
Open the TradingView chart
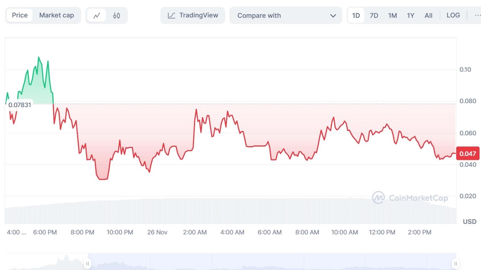(x=193, y=15)
